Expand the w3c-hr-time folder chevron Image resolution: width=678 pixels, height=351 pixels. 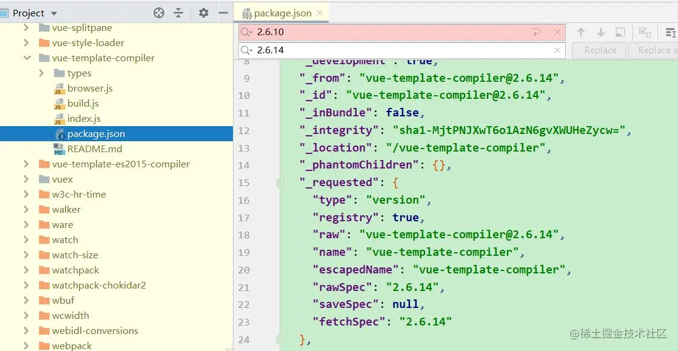pos(26,195)
